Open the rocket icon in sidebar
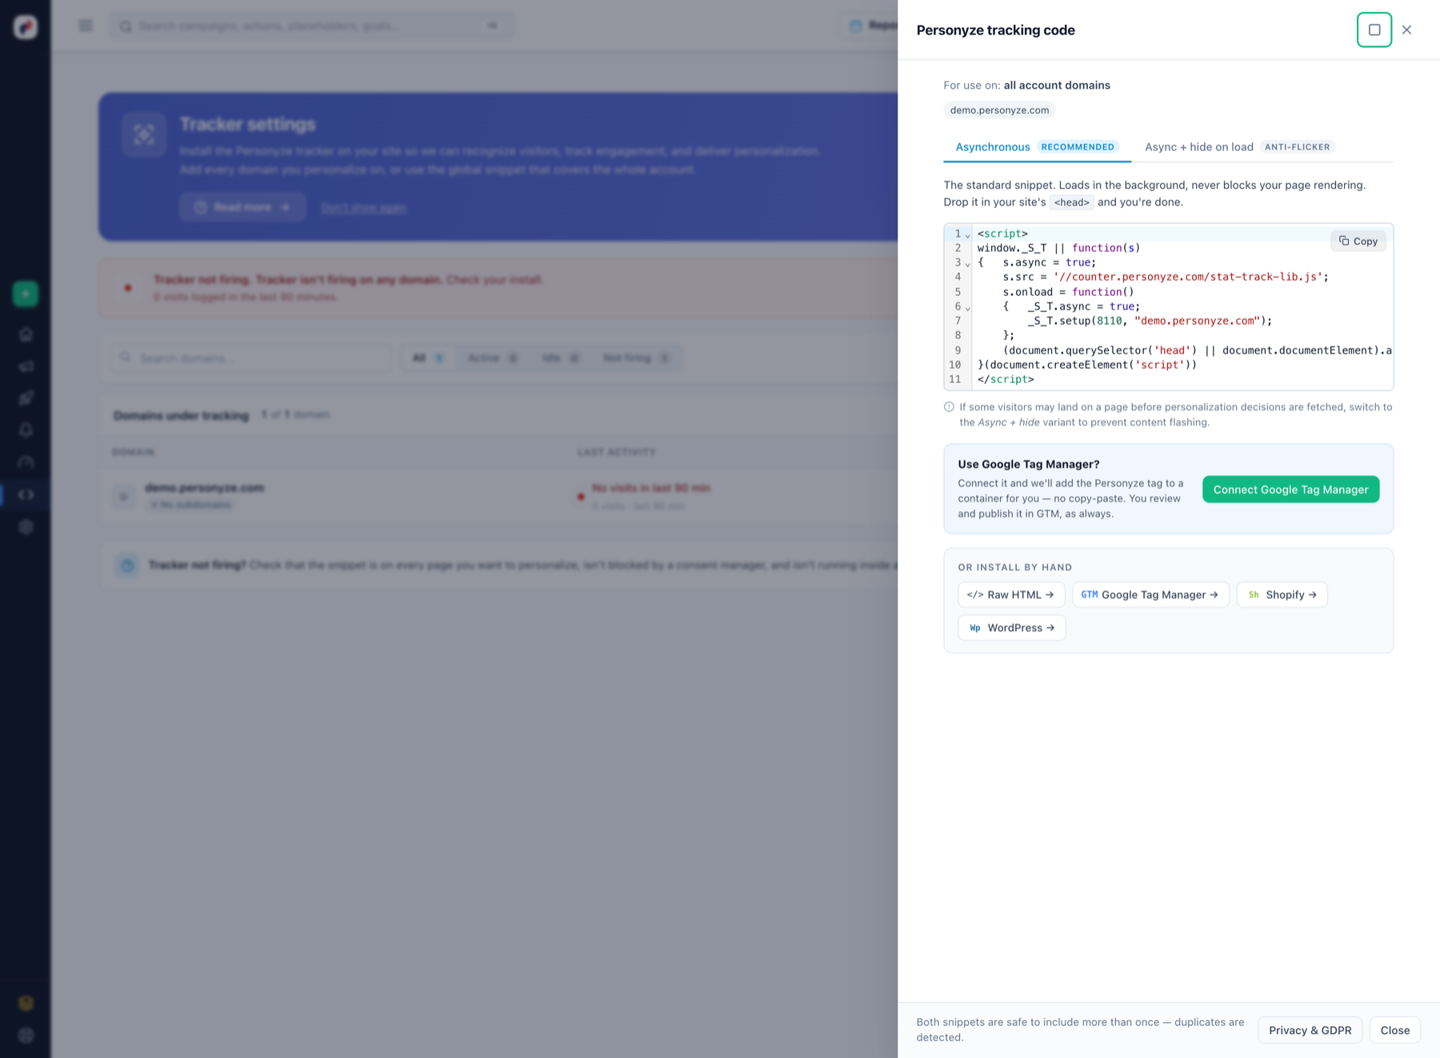 point(26,398)
